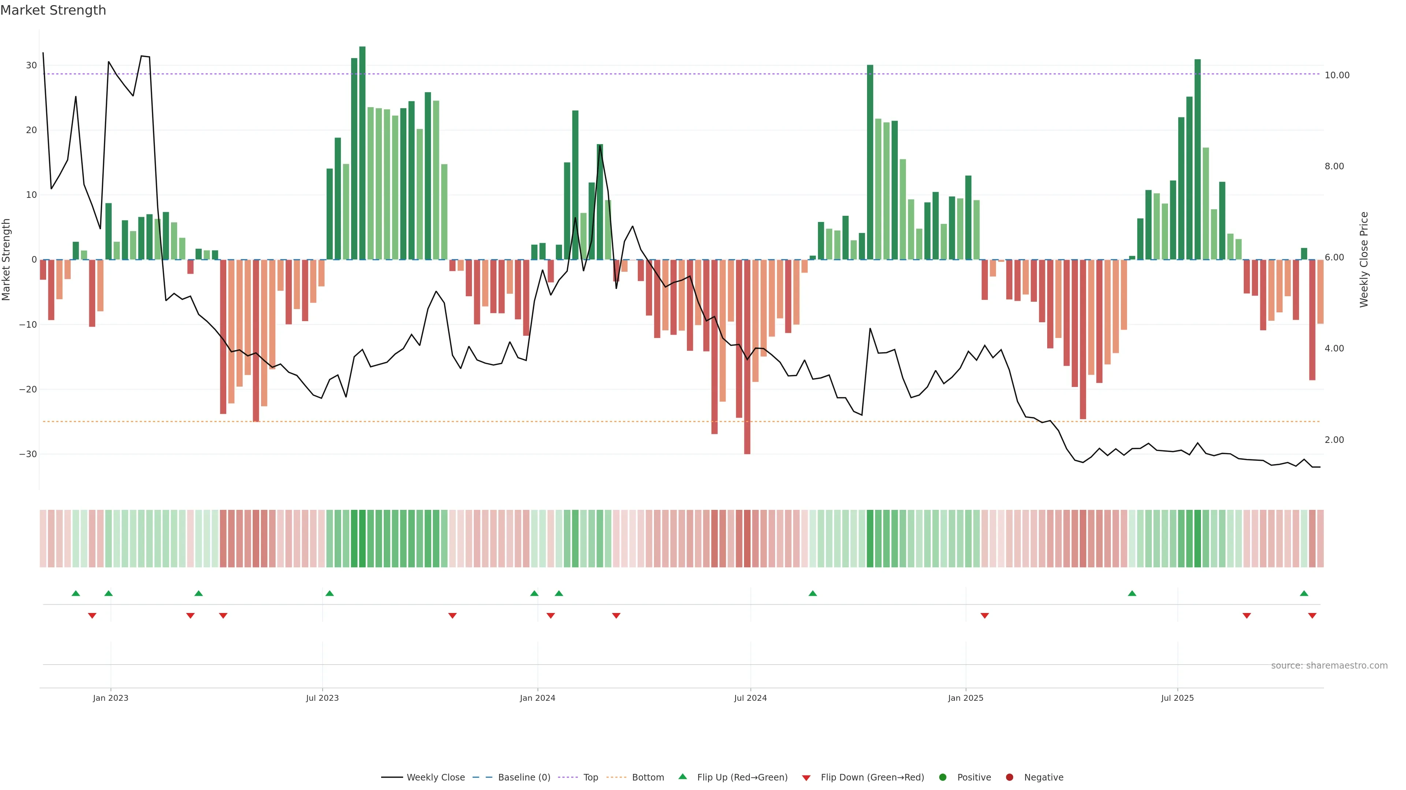The image size is (1406, 790).
Task: Click green Positive legend dot
Action: tap(942, 778)
